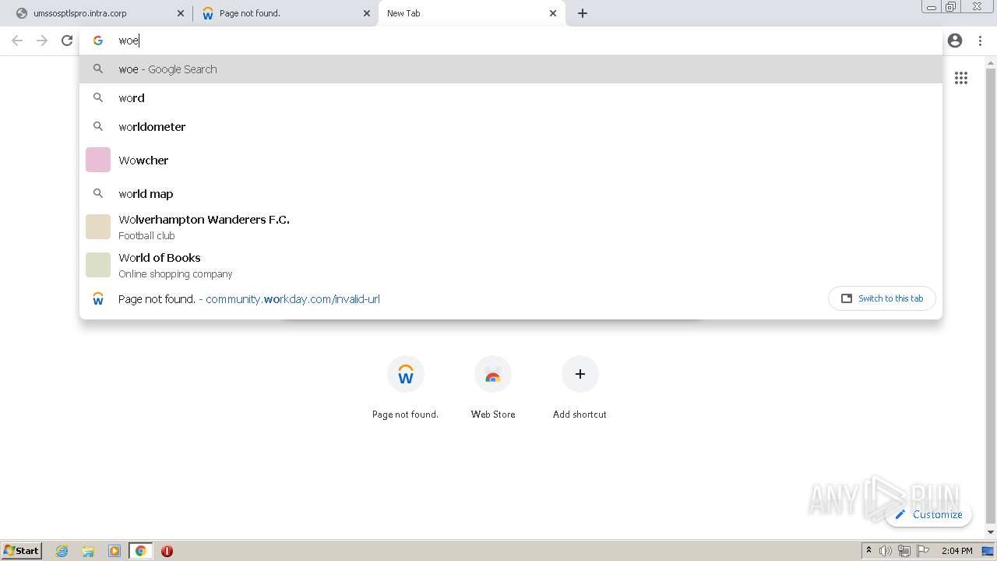The image size is (997, 561).
Task: Click the 'Switch to this tab' button
Action: pyautogui.click(x=882, y=298)
